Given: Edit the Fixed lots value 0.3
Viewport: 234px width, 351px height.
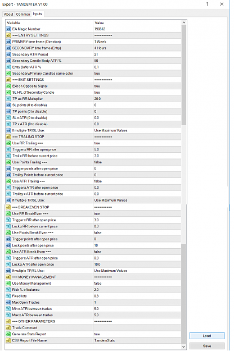Looking at the screenshot, I should (x=137, y=296).
